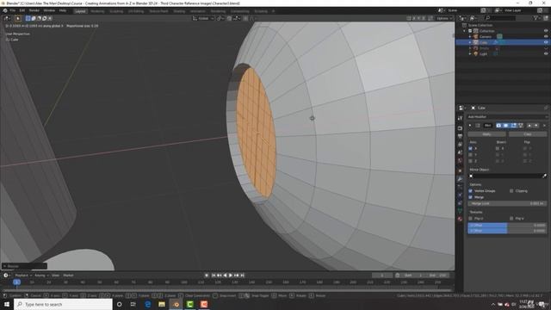Screen dimensions: 551x310
Task: Open the Material properties tab
Action: (460, 219)
